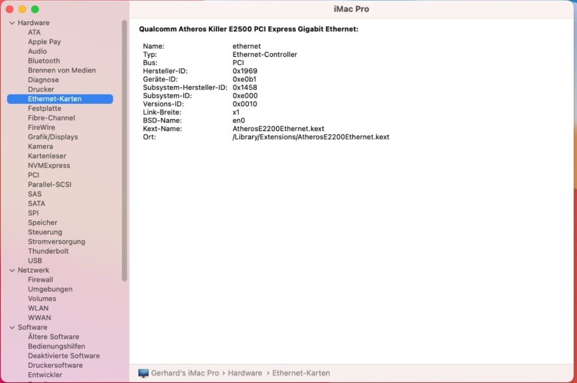
Task: Click the sidebar vertical scrollbar
Action: 124,150
